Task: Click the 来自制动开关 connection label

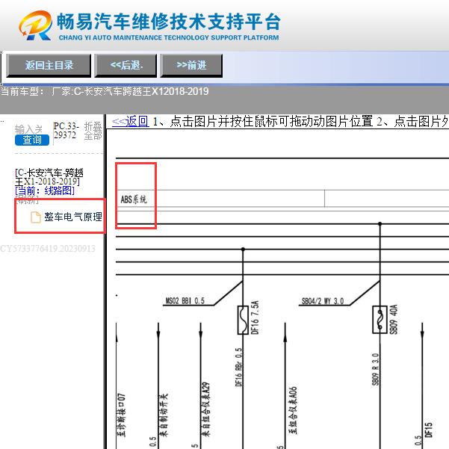Action: pyautogui.click(x=164, y=415)
